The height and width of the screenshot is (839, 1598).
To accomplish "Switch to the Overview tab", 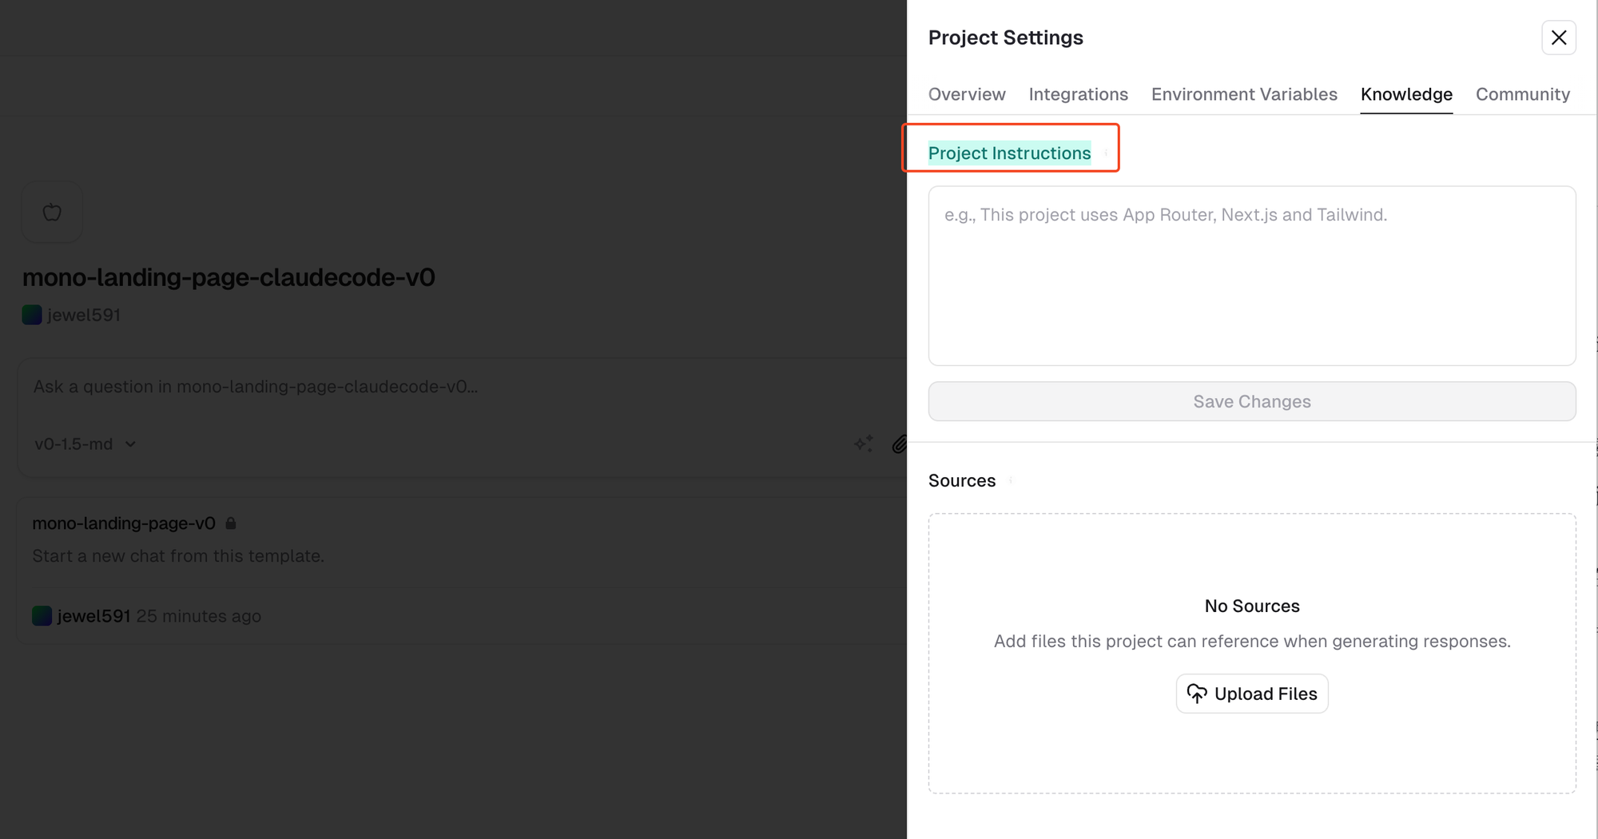I will [967, 94].
